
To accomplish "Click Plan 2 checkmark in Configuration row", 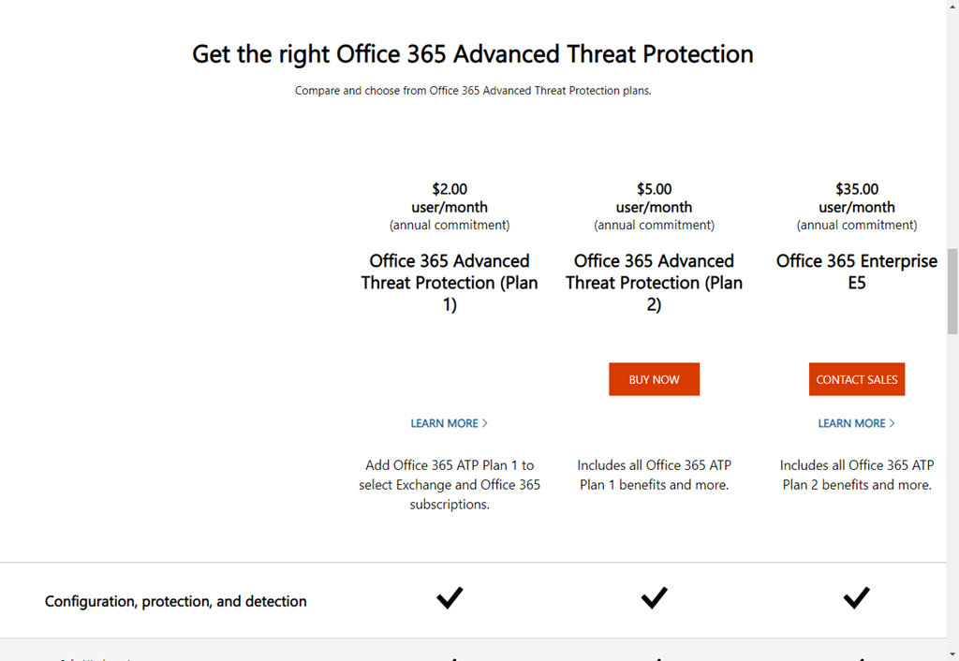I will tap(654, 597).
